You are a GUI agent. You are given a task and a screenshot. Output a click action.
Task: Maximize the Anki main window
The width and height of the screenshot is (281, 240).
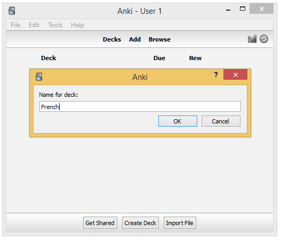coord(243,9)
